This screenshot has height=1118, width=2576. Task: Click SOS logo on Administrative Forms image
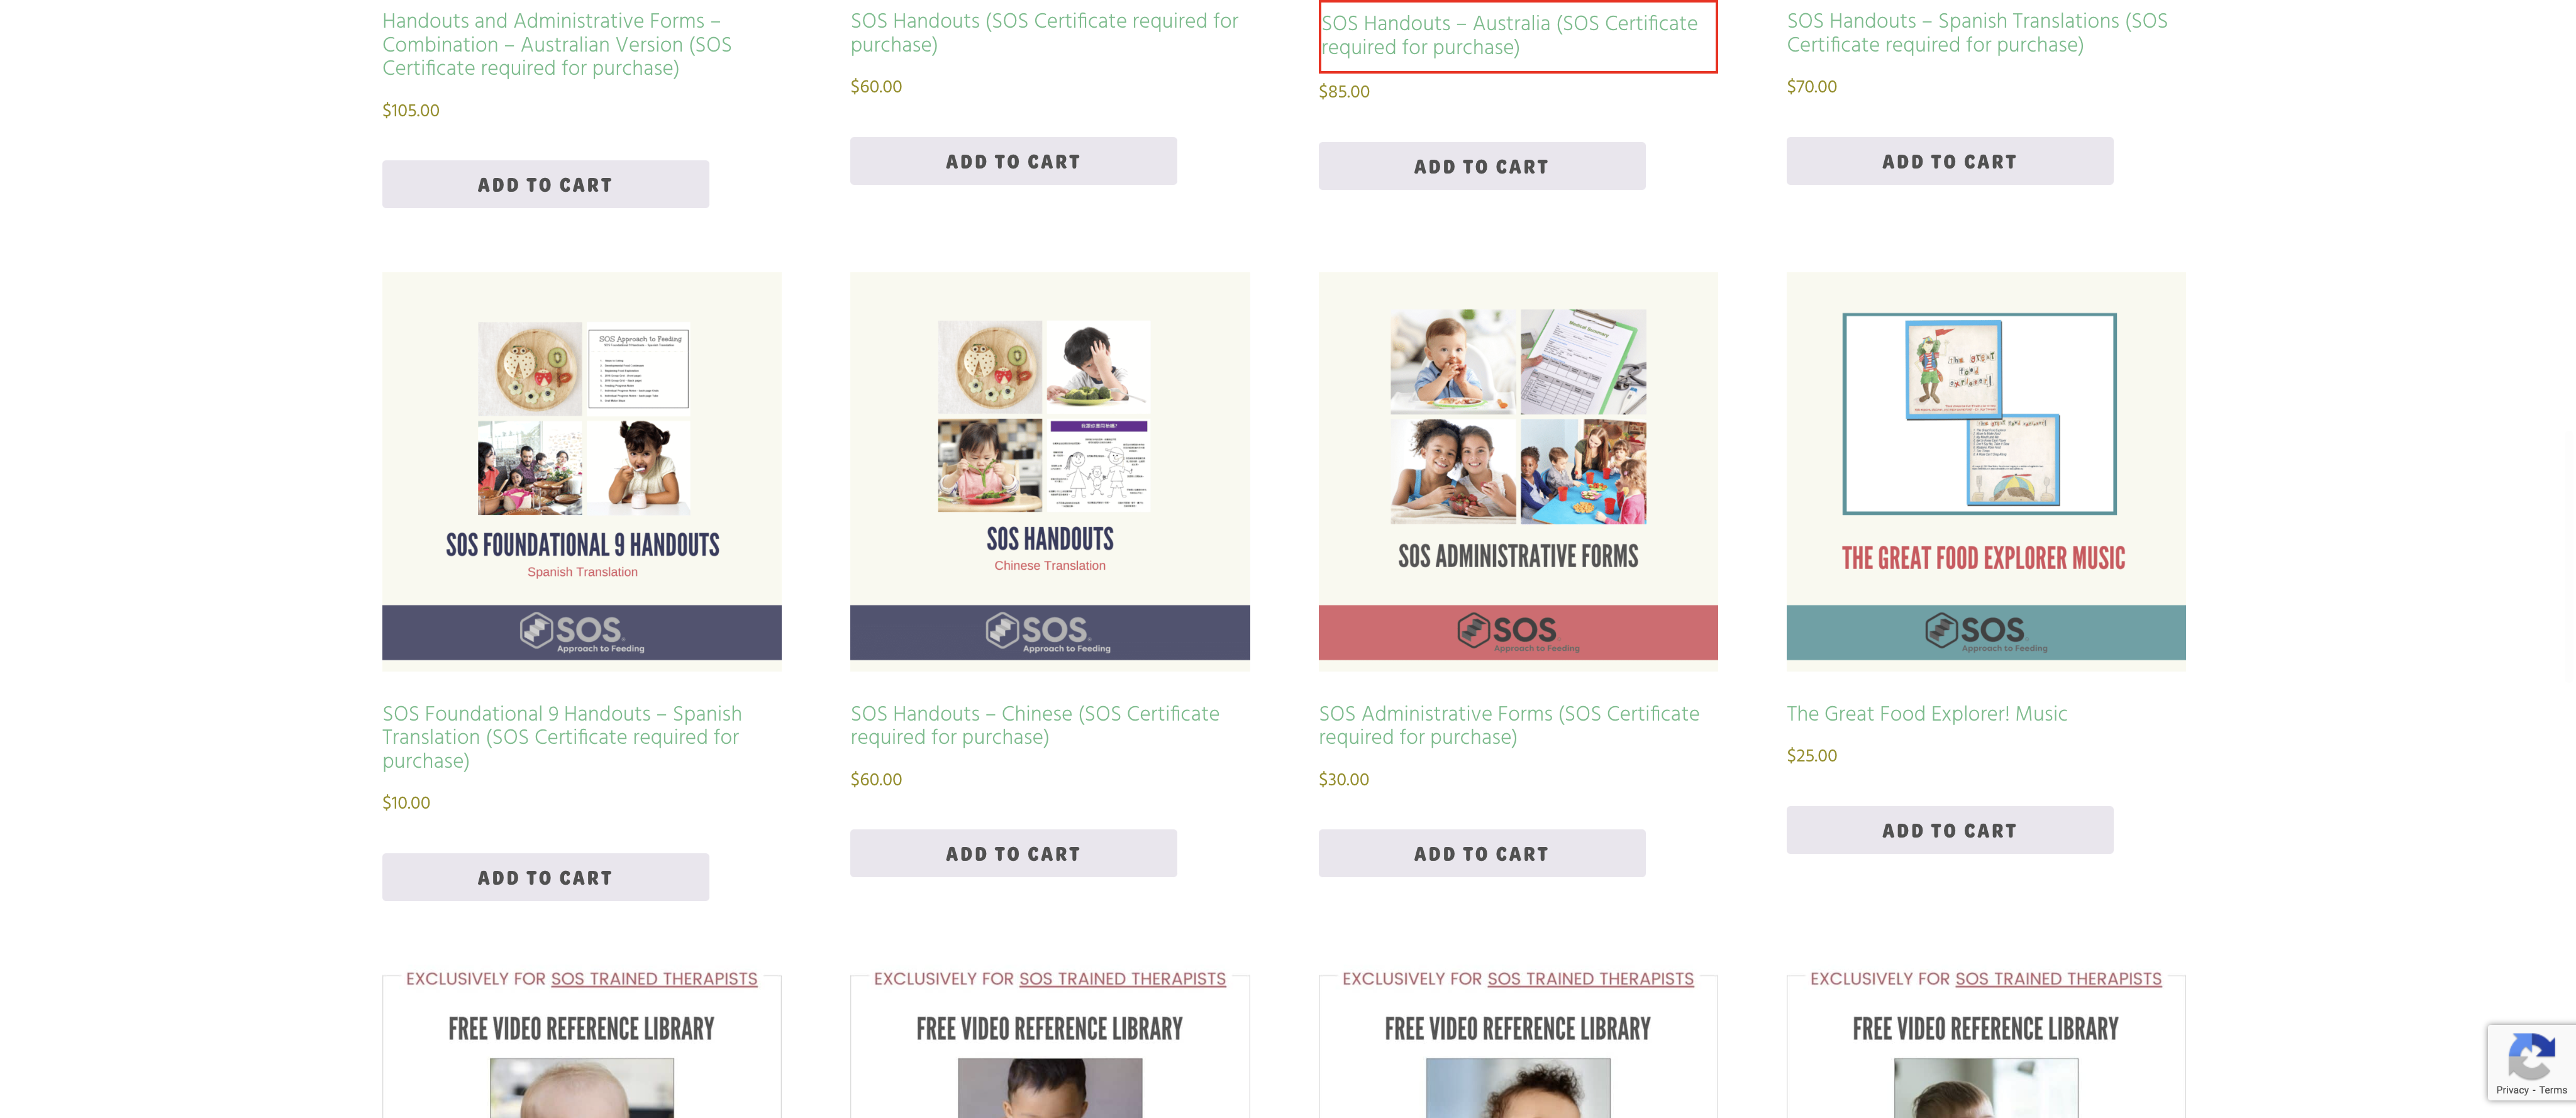pos(1517,632)
